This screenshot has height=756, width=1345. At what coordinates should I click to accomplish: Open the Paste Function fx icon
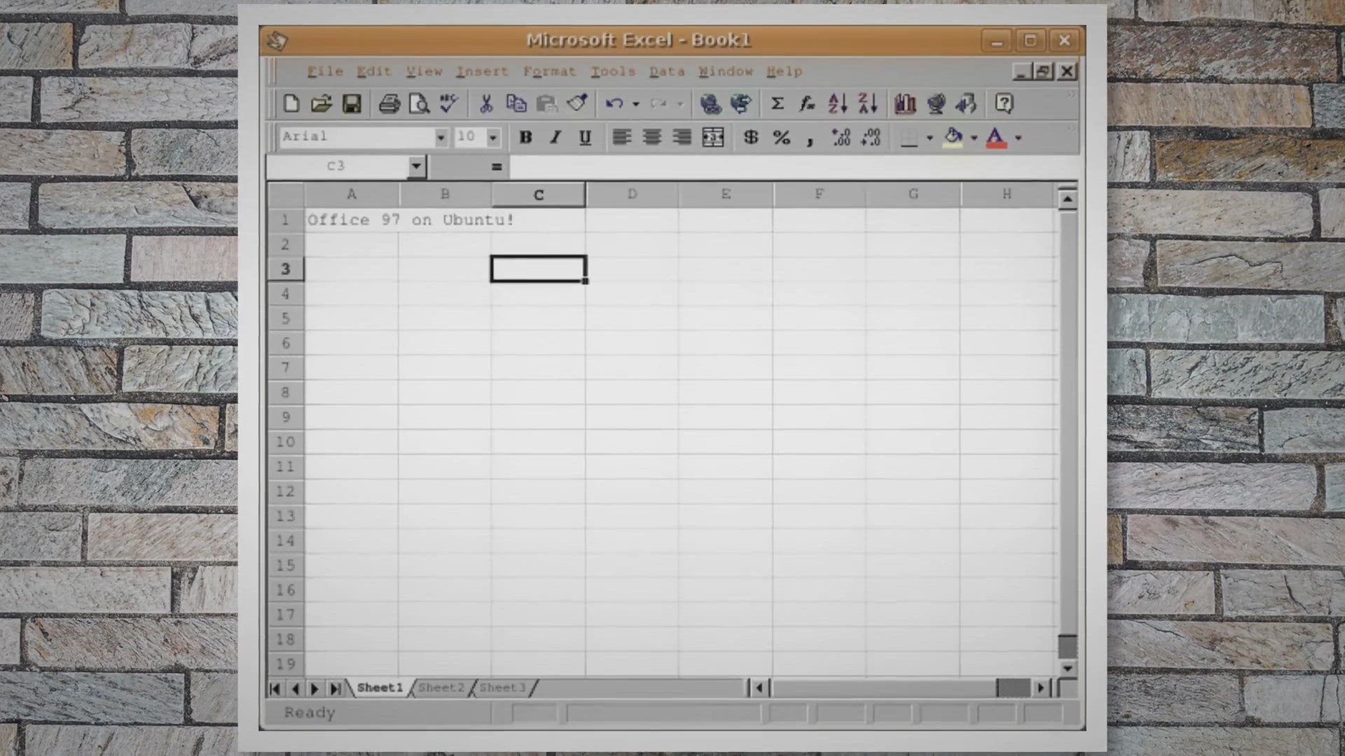tap(807, 104)
